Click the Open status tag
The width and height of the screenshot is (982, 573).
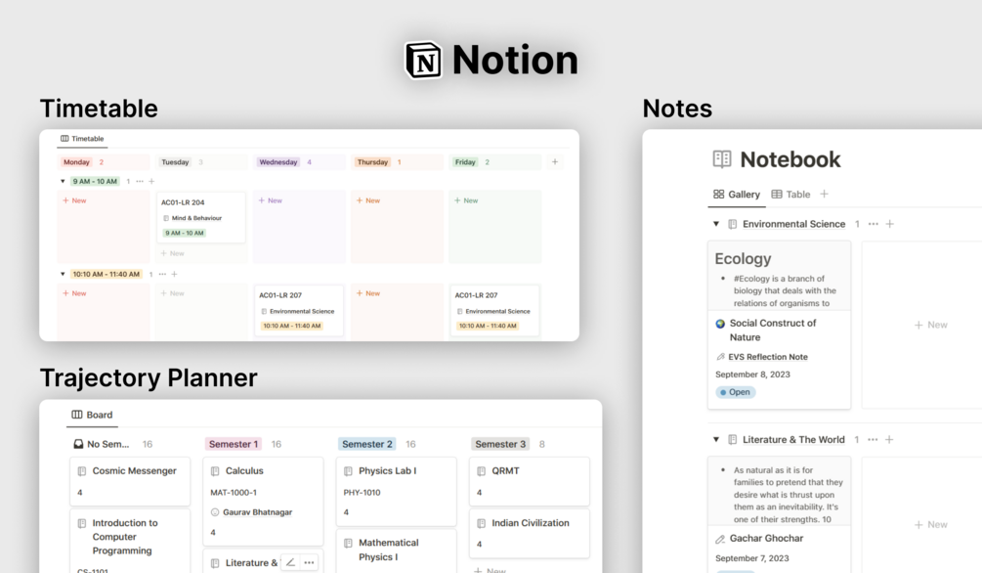[x=735, y=392]
